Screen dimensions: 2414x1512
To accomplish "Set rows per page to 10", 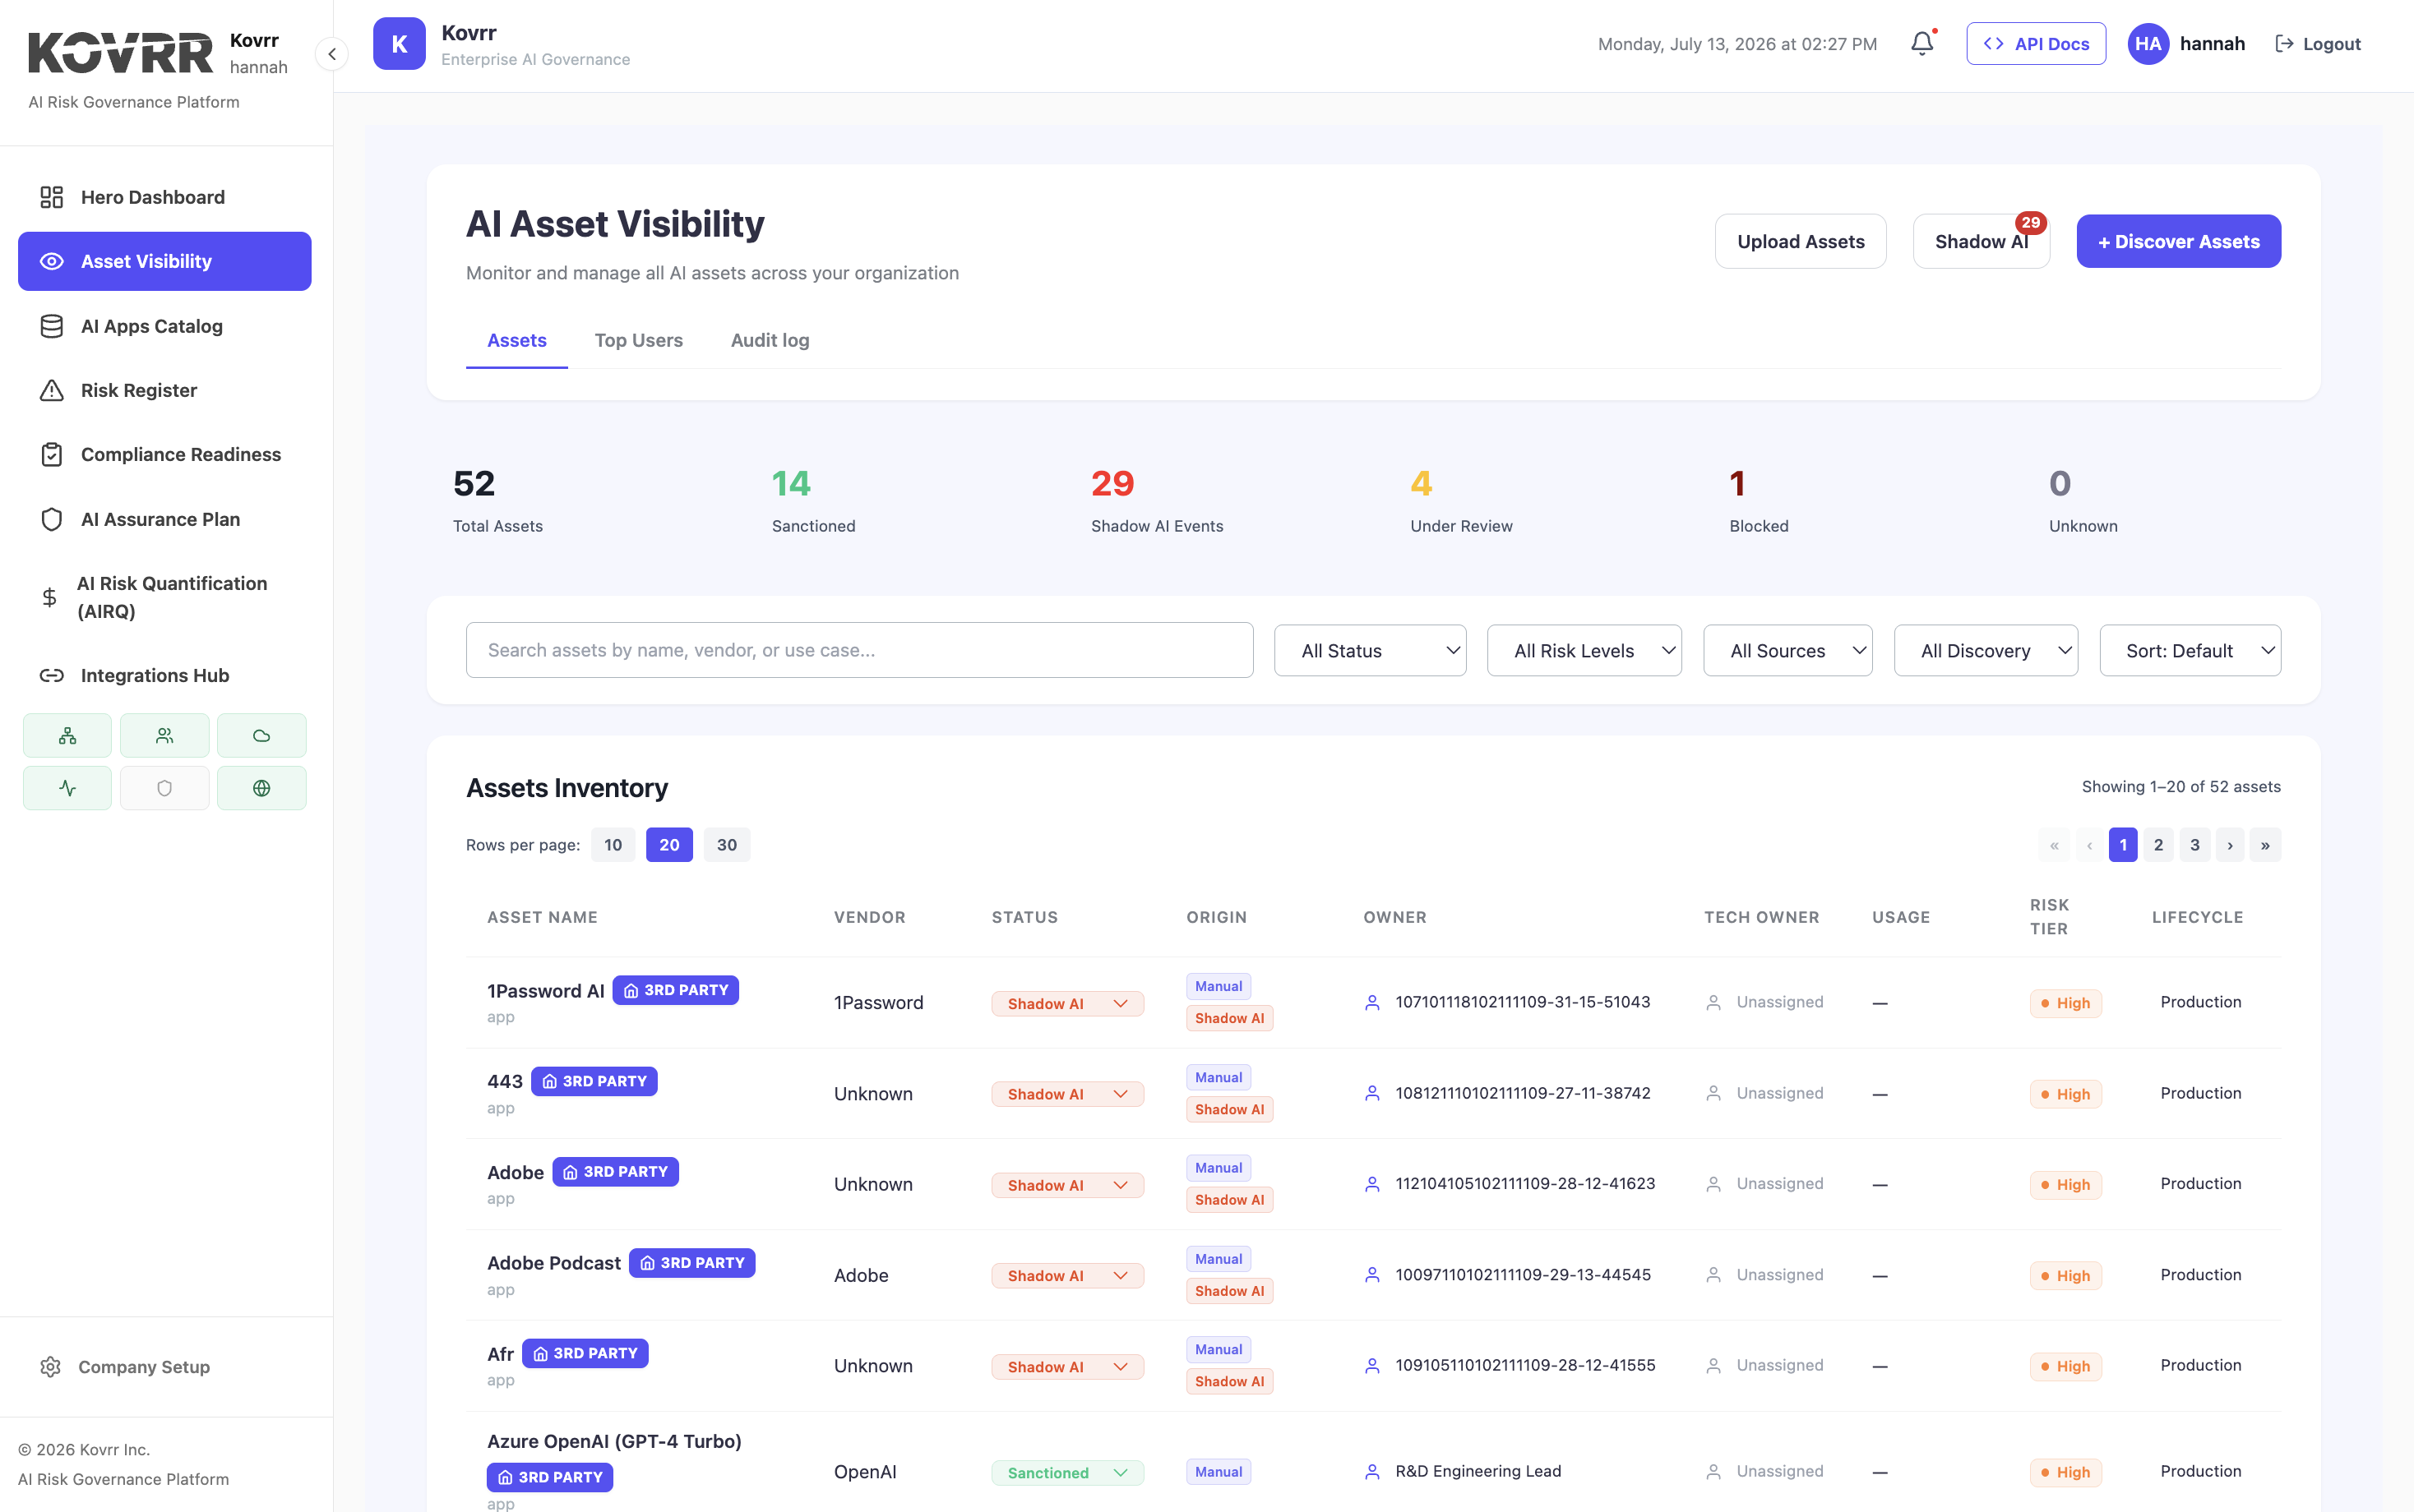I will pos(613,845).
